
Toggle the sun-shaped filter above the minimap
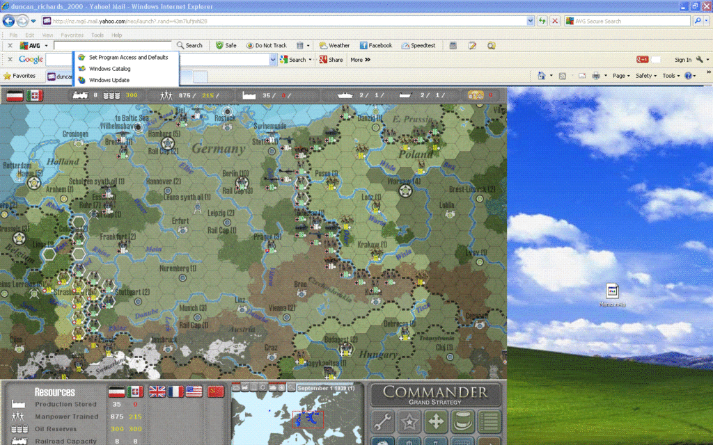(263, 387)
